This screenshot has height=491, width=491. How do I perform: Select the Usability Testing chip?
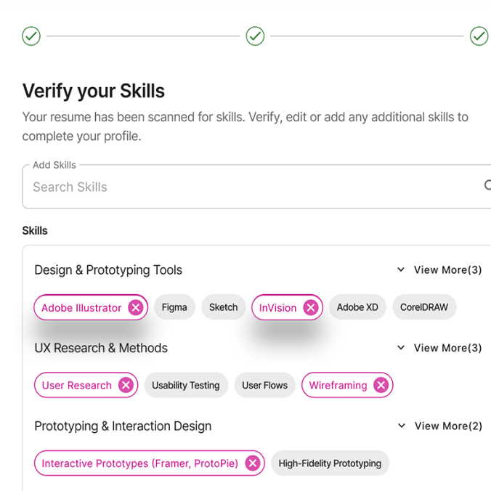pyautogui.click(x=186, y=386)
